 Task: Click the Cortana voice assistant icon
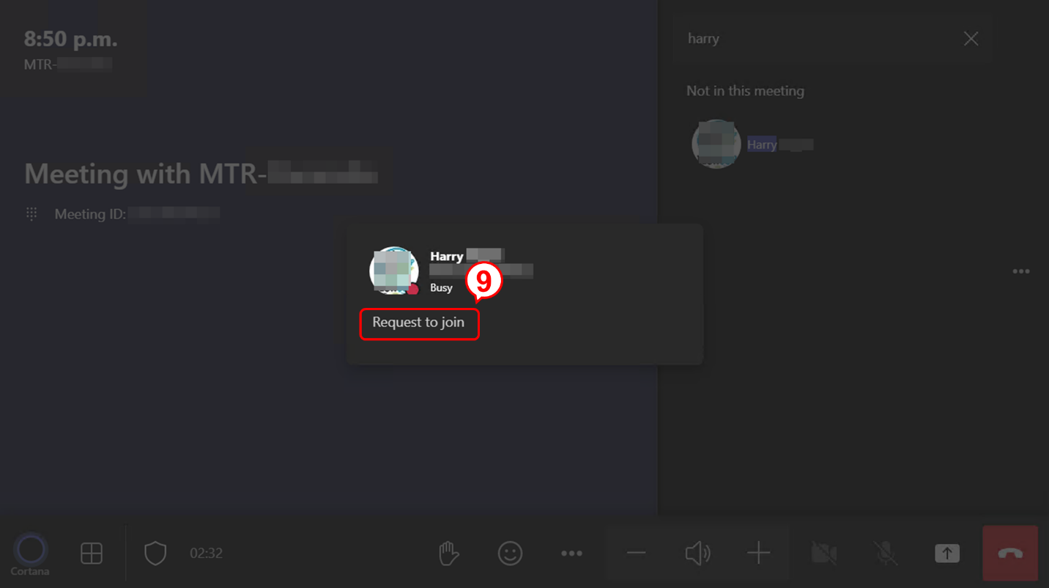(x=30, y=550)
